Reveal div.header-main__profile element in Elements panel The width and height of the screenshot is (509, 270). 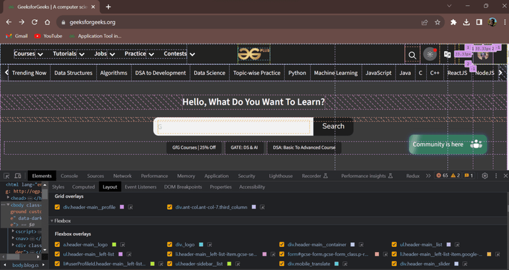[130, 207]
